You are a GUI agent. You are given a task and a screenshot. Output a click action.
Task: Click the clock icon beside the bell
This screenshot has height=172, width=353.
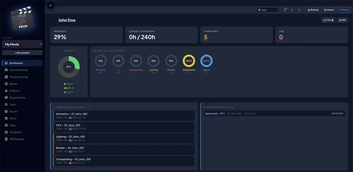coord(292,10)
